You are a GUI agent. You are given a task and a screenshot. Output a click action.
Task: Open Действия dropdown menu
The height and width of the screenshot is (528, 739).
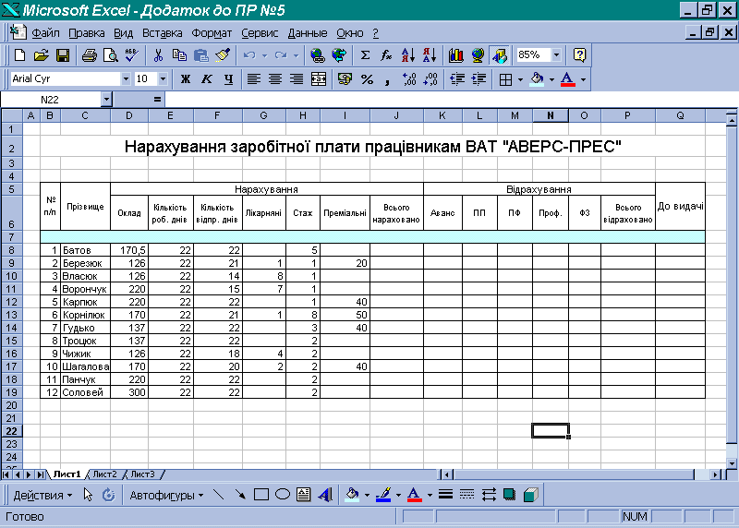coord(42,495)
